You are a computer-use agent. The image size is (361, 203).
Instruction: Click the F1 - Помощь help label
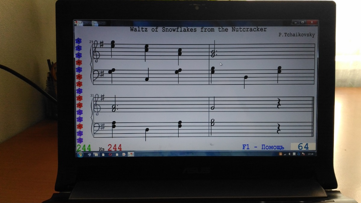pos(263,147)
